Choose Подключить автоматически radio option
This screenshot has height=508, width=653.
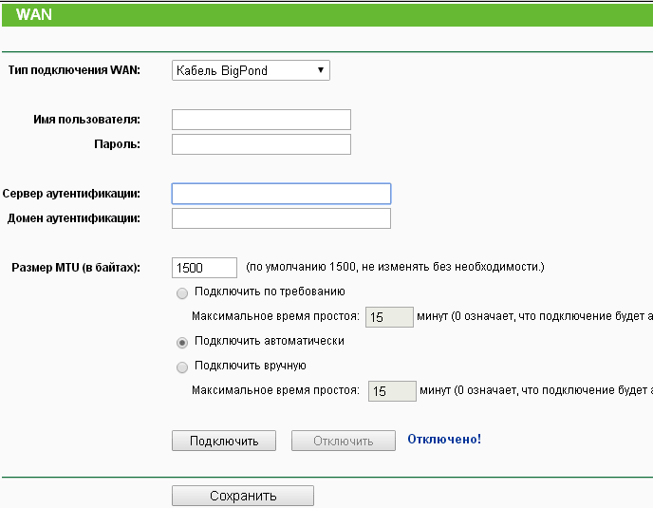click(182, 343)
